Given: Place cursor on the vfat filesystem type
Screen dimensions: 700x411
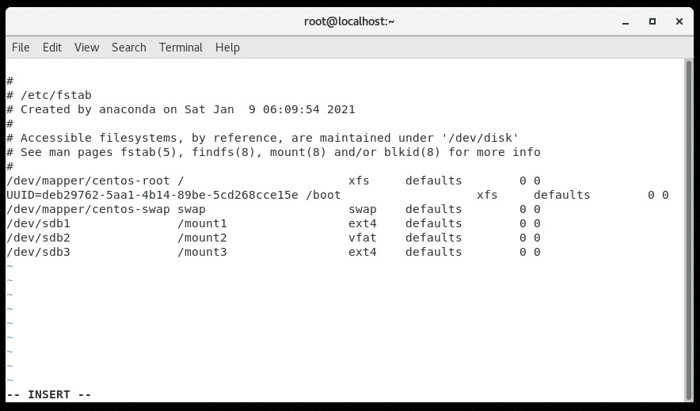Looking at the screenshot, I should click(363, 238).
